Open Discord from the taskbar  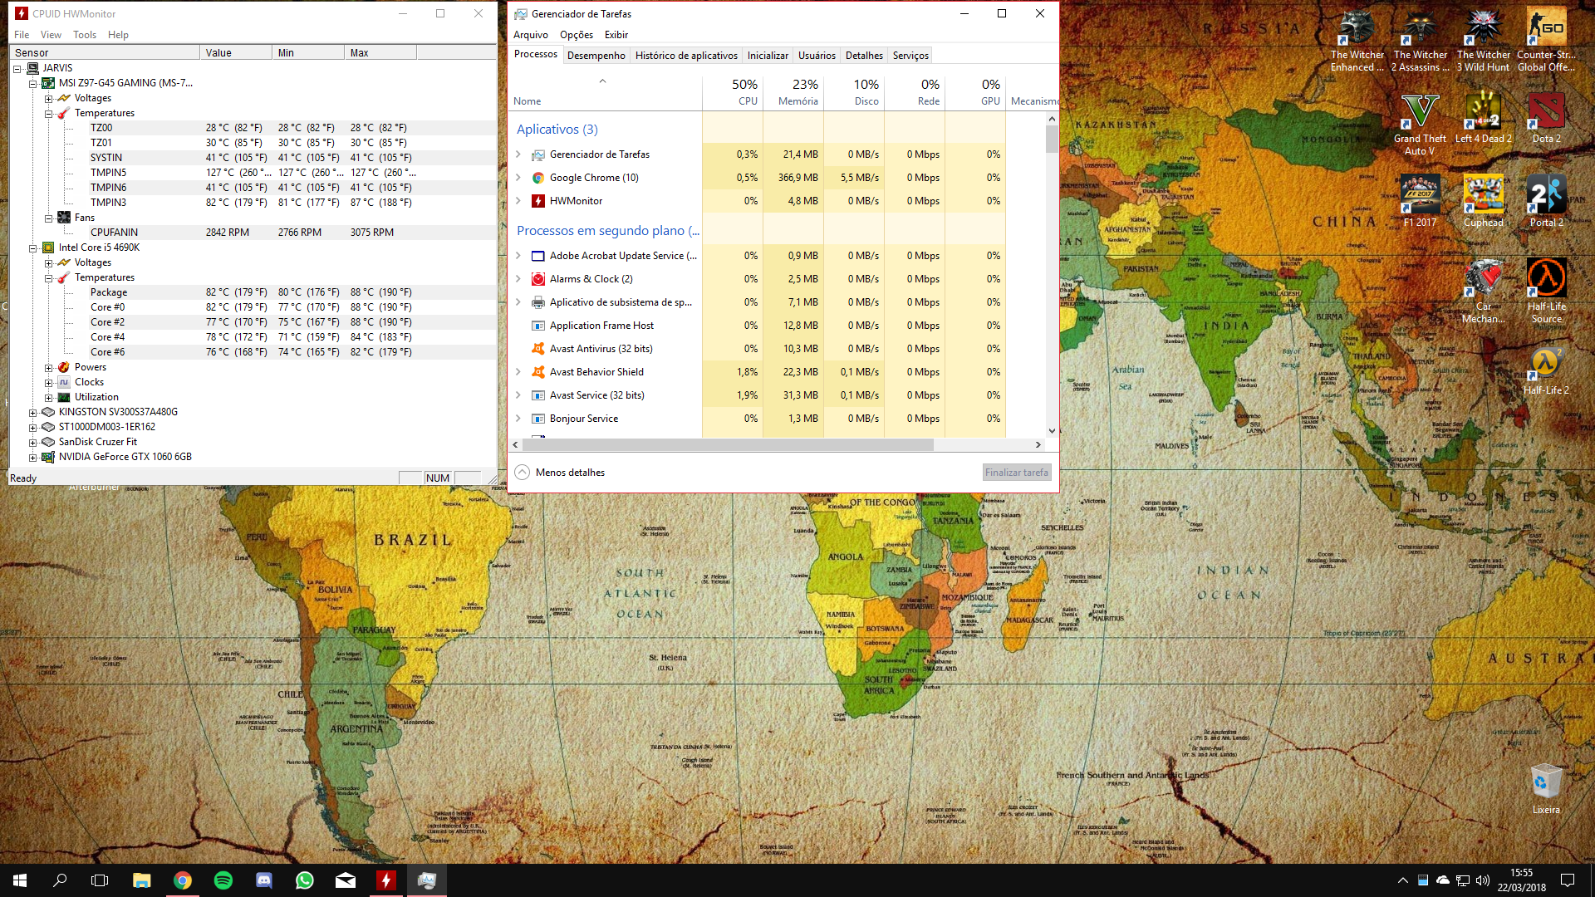coord(264,880)
